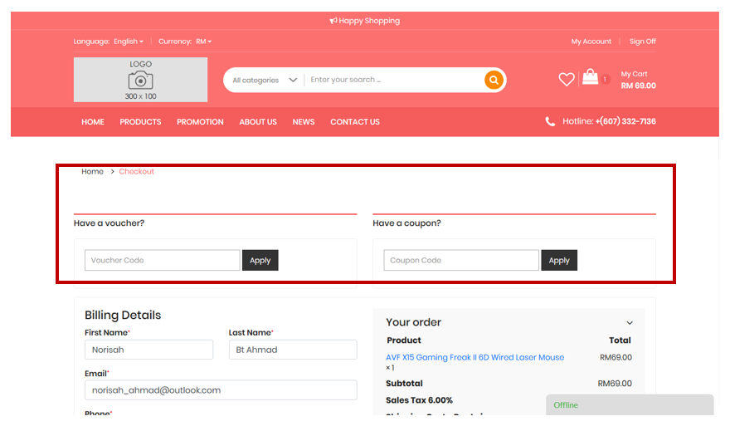
Task: Click the orange search magnifier button
Action: point(494,80)
